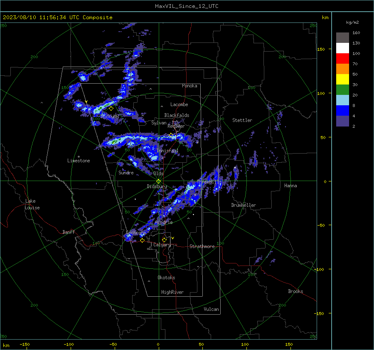Click the Limestone label

(79, 161)
